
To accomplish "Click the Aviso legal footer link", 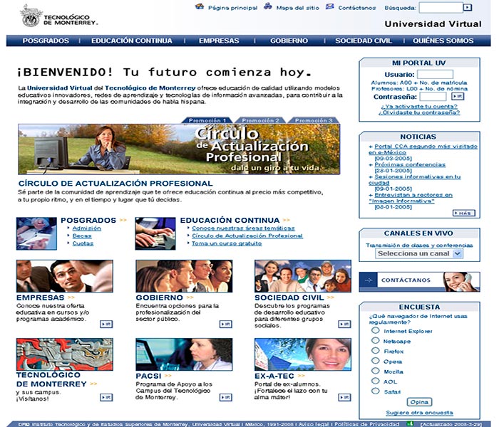I will [x=314, y=424].
